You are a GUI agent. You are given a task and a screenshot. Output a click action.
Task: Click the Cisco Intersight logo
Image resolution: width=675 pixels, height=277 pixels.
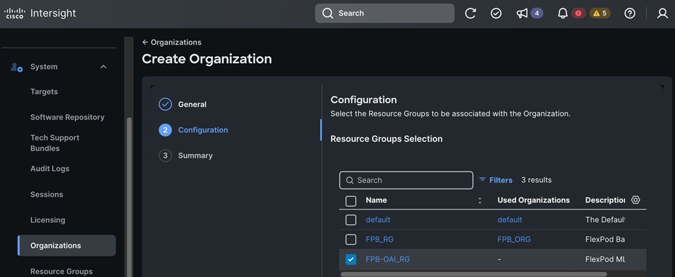tap(40, 14)
